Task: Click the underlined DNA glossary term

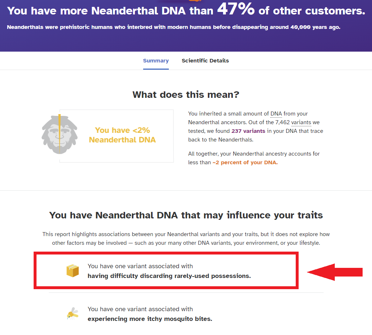Action: point(276,114)
